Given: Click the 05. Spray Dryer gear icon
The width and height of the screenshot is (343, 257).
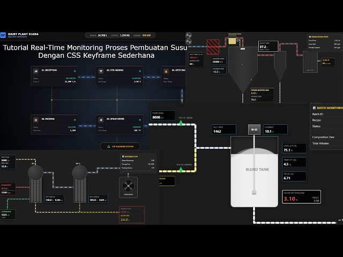Looking at the screenshot, I should (x=101, y=119).
